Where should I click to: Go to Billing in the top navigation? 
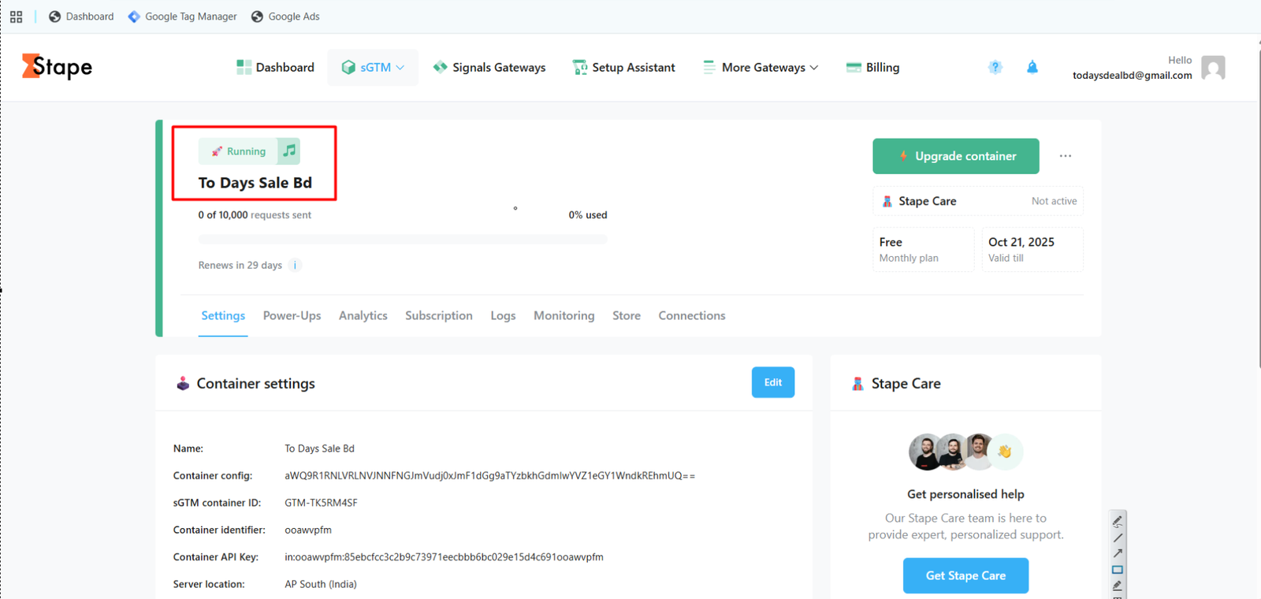click(872, 68)
